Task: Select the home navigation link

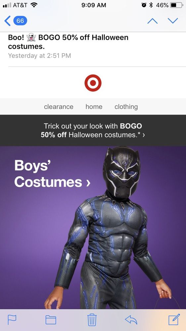Action: click(94, 107)
